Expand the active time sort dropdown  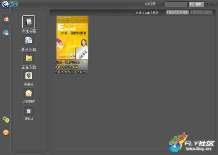178,13
